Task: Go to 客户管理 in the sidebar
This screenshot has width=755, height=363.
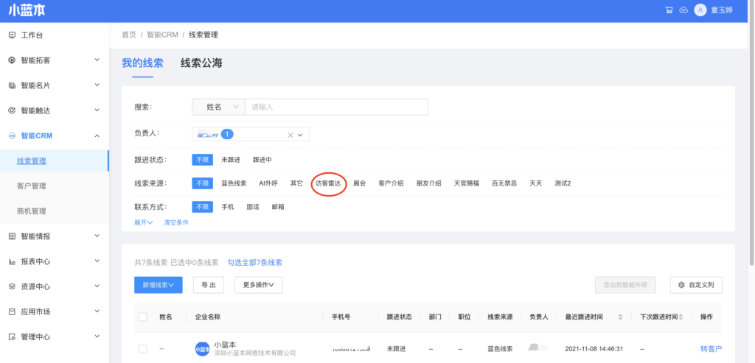Action: coord(32,186)
